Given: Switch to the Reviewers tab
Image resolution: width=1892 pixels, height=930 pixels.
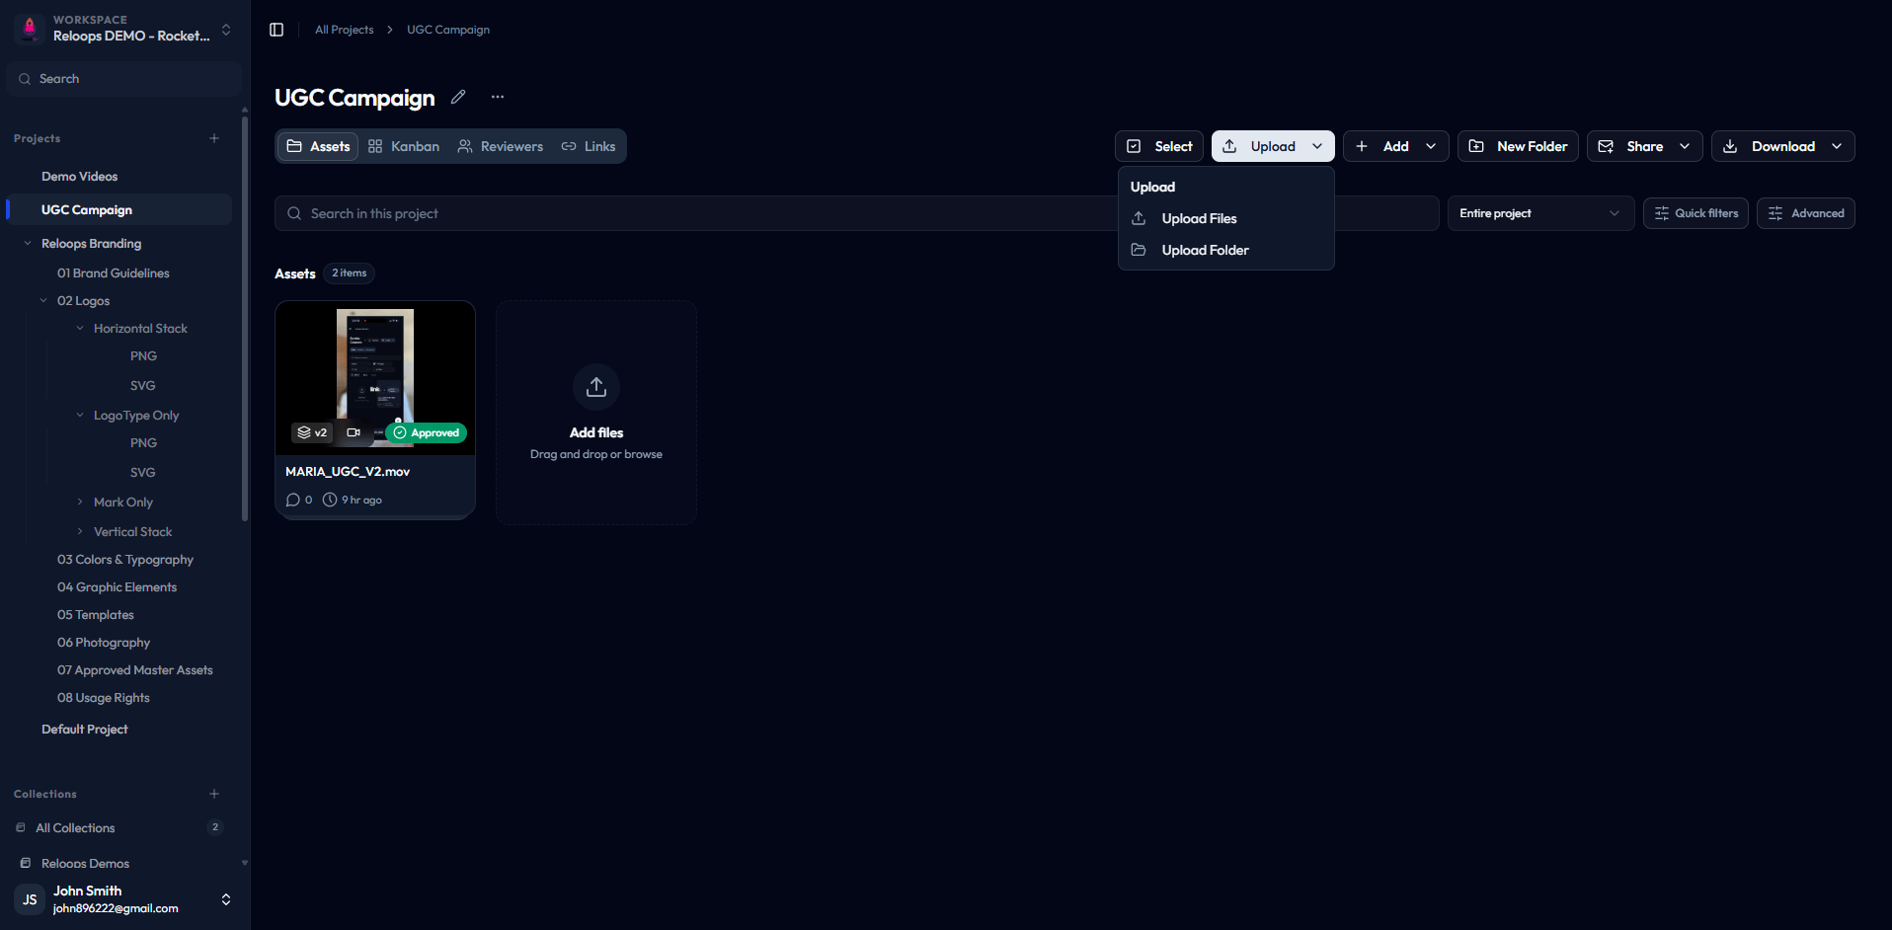Looking at the screenshot, I should tap(501, 146).
